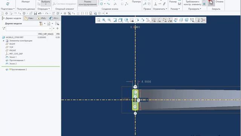The width and height of the screenshot is (241, 136).
Task: Click the 4.0000 dimension value
Action: point(146,82)
